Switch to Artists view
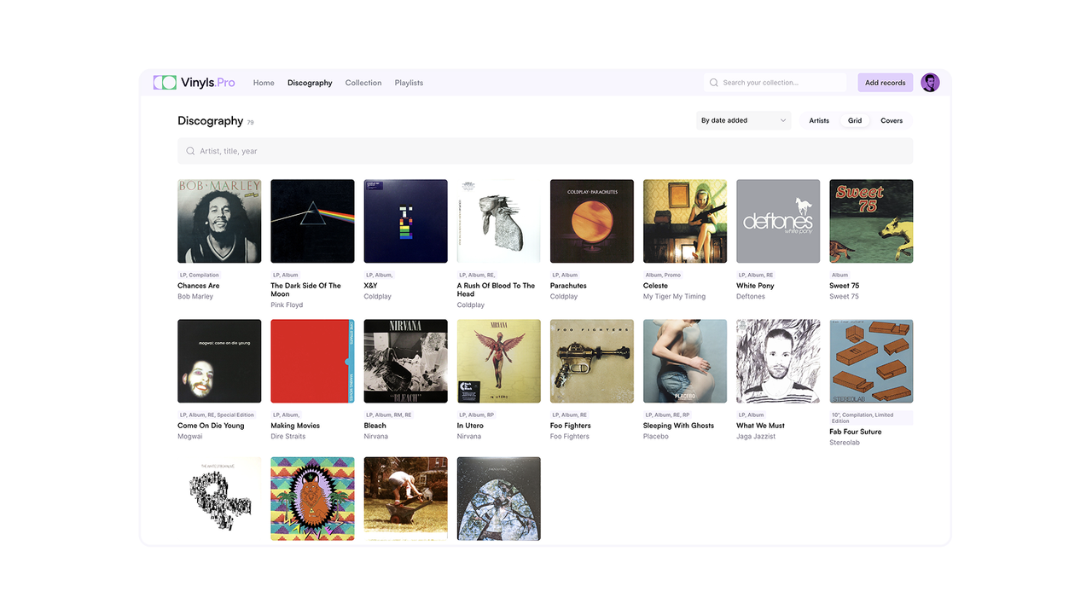The image size is (1092, 615). pyautogui.click(x=818, y=120)
